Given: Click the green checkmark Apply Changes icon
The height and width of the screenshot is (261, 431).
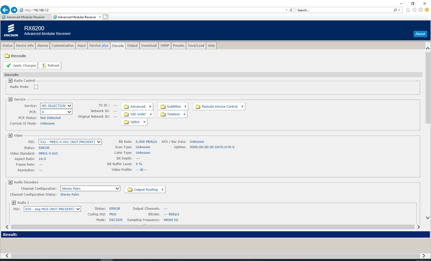Looking at the screenshot, I should (x=8, y=65).
